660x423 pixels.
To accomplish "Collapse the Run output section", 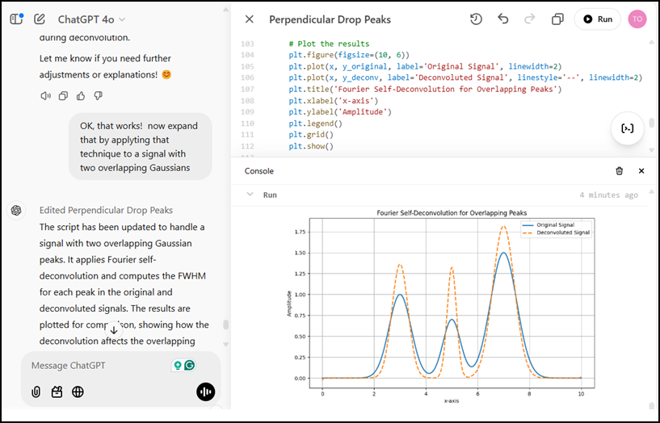I will click(x=250, y=195).
